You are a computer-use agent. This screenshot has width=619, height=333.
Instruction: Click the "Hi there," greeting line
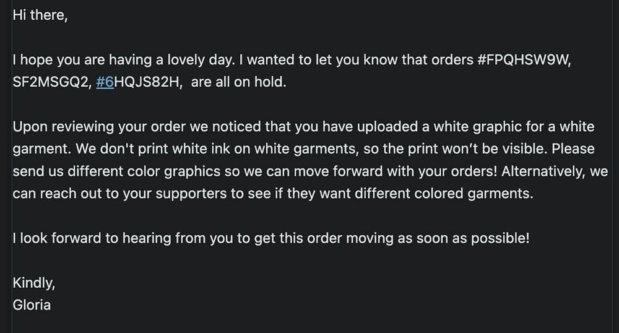[x=40, y=15]
